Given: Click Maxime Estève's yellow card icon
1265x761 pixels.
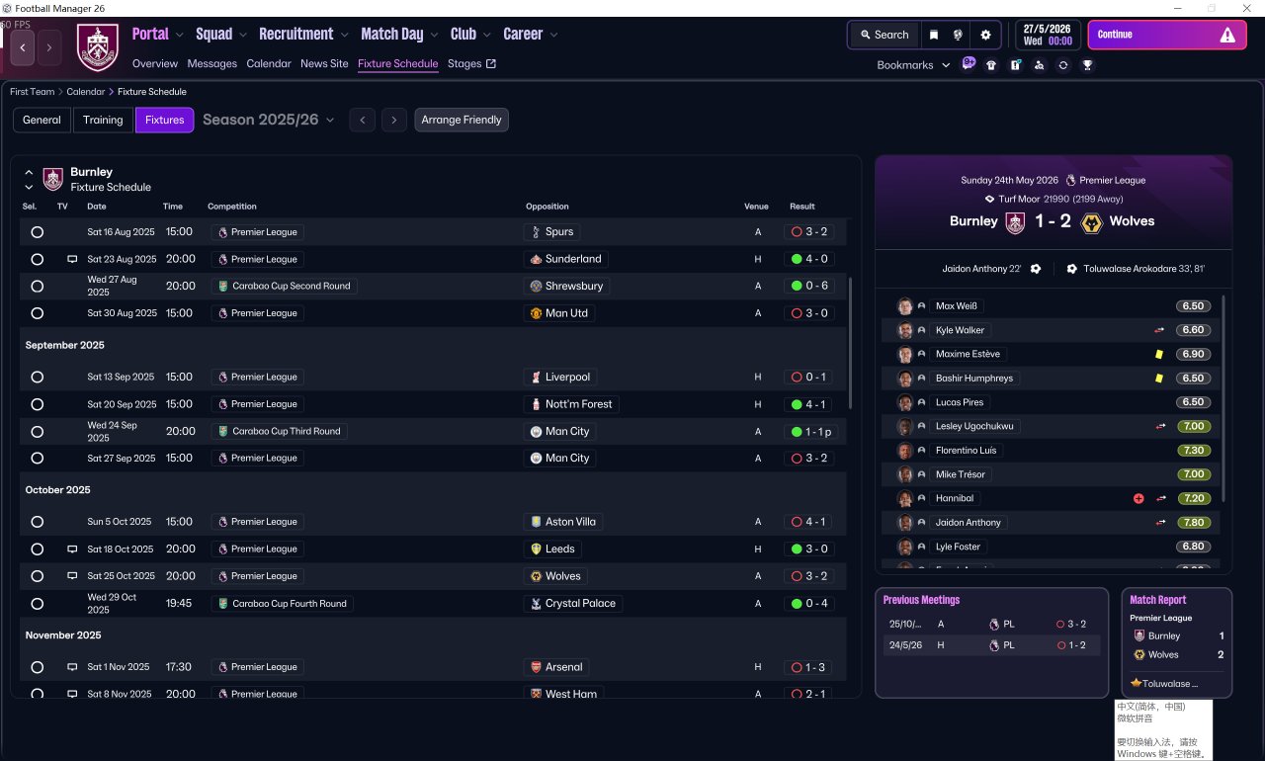Looking at the screenshot, I should pyautogui.click(x=1159, y=354).
